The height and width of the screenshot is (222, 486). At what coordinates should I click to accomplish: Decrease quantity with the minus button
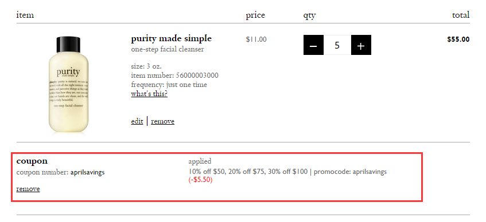pos(313,45)
